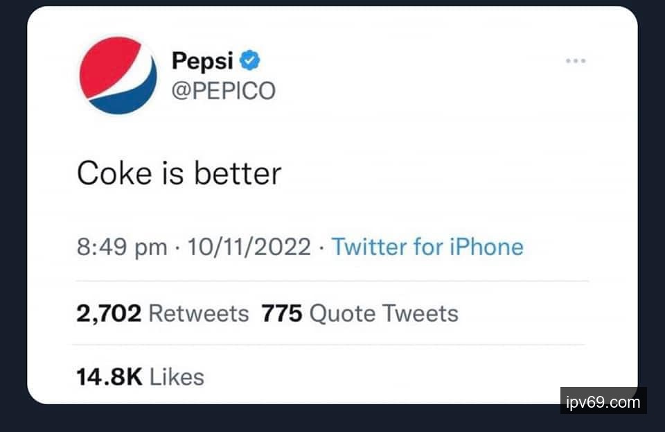
Task: Click the word "better" in the tweet
Action: coord(238,173)
